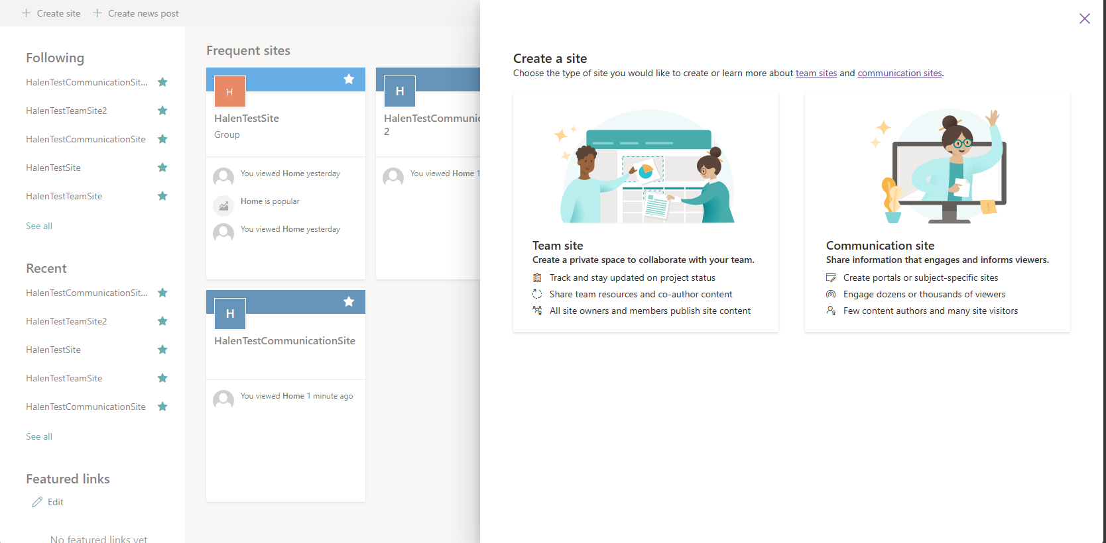Toggle star for HalenTestTeamSite under Recent
Screen dimensions: 1106x543
162,378
